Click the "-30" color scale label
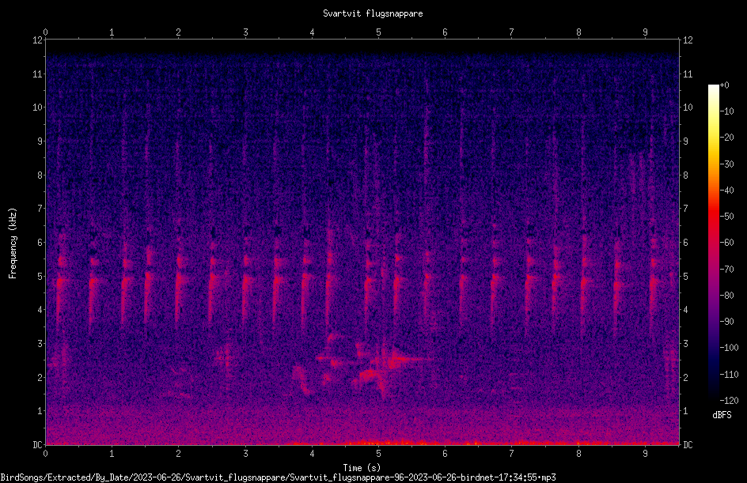Image resolution: width=747 pixels, height=483 pixels. coord(726,164)
